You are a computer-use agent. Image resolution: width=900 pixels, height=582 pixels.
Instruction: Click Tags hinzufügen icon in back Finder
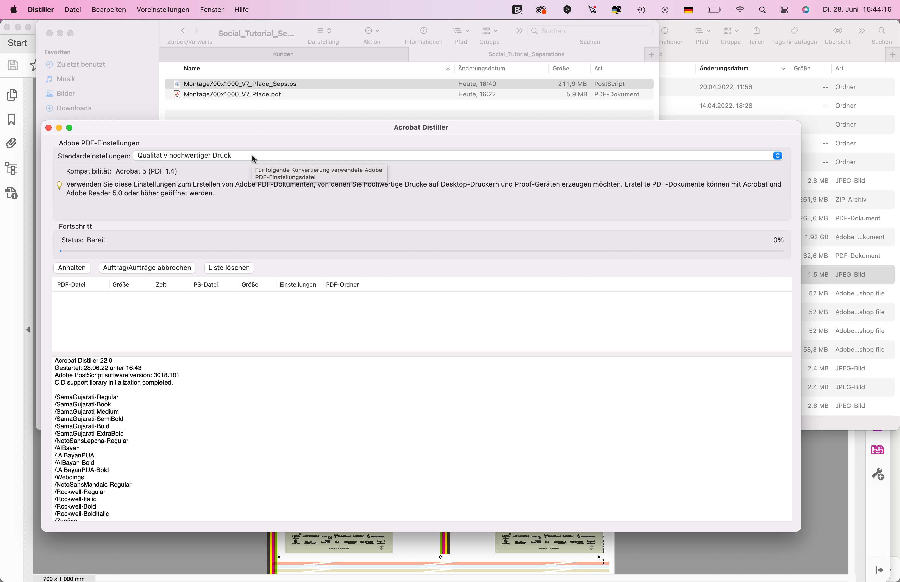click(794, 31)
